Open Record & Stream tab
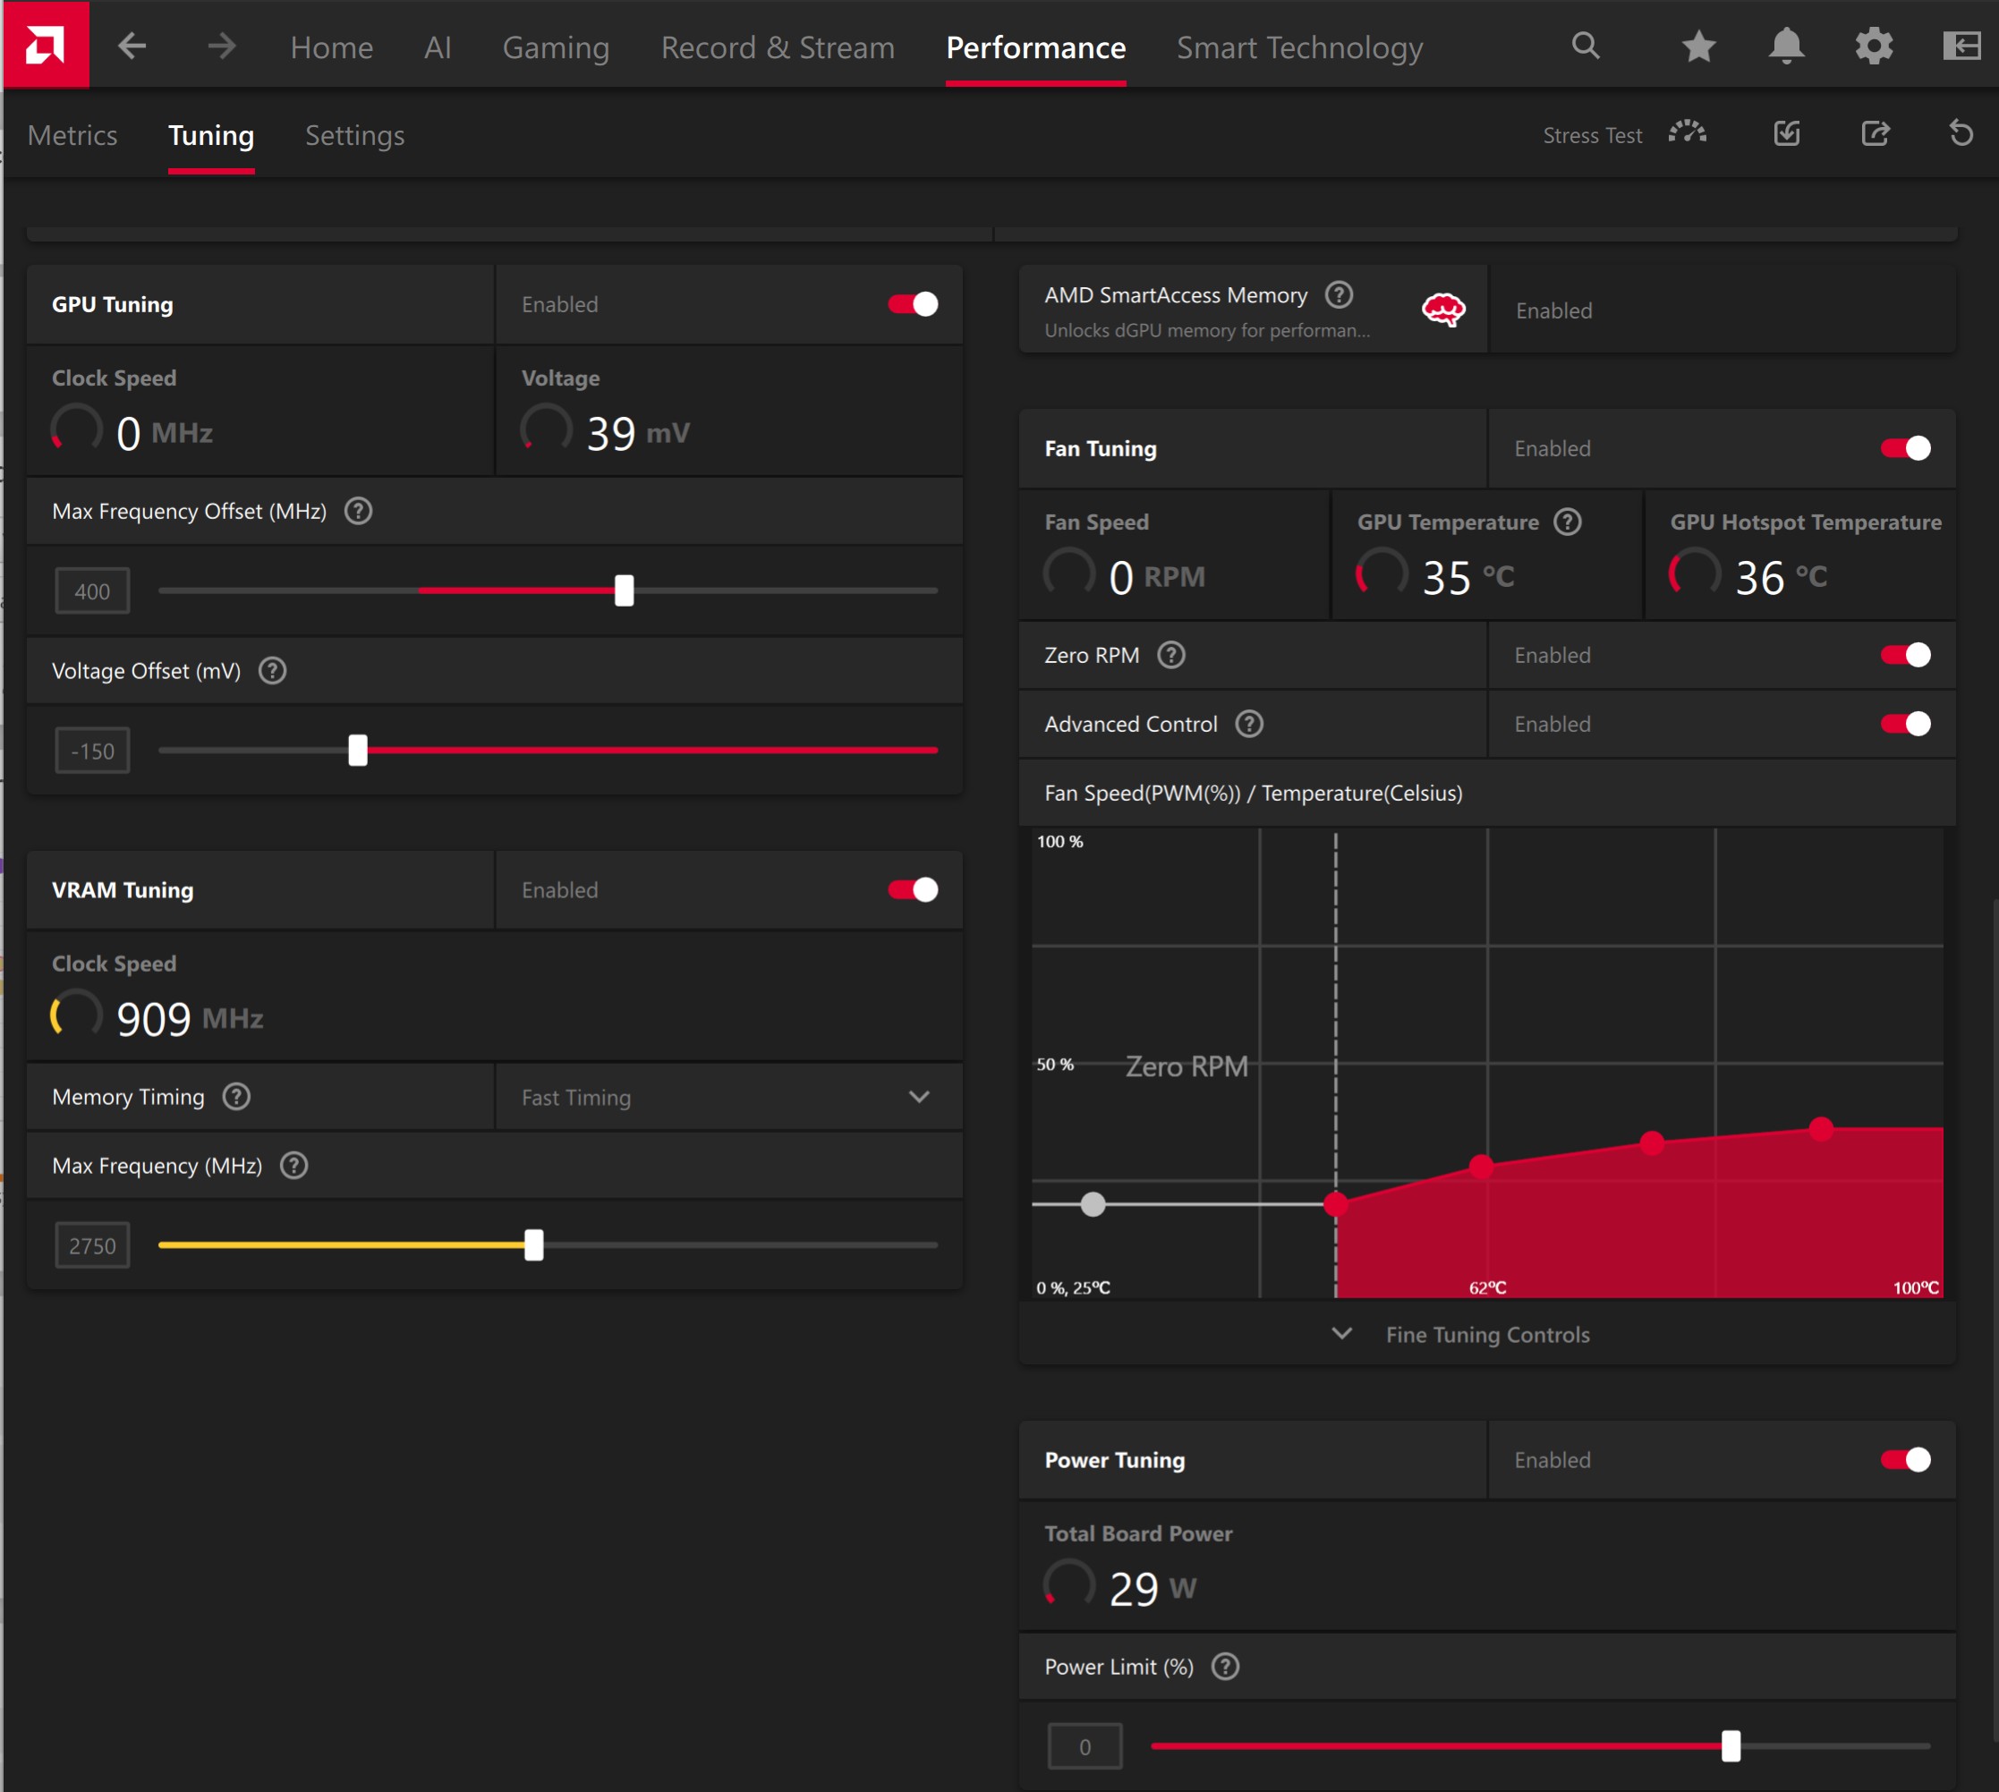The width and height of the screenshot is (1999, 1792). click(778, 47)
